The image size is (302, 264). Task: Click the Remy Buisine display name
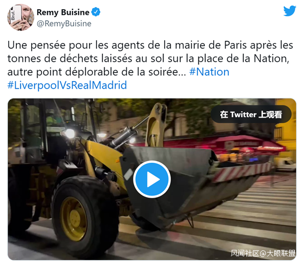63,13
